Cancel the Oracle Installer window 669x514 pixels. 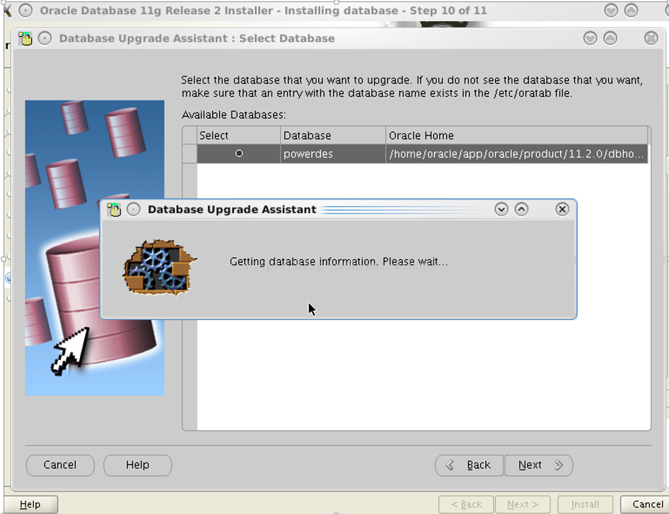tap(646, 505)
